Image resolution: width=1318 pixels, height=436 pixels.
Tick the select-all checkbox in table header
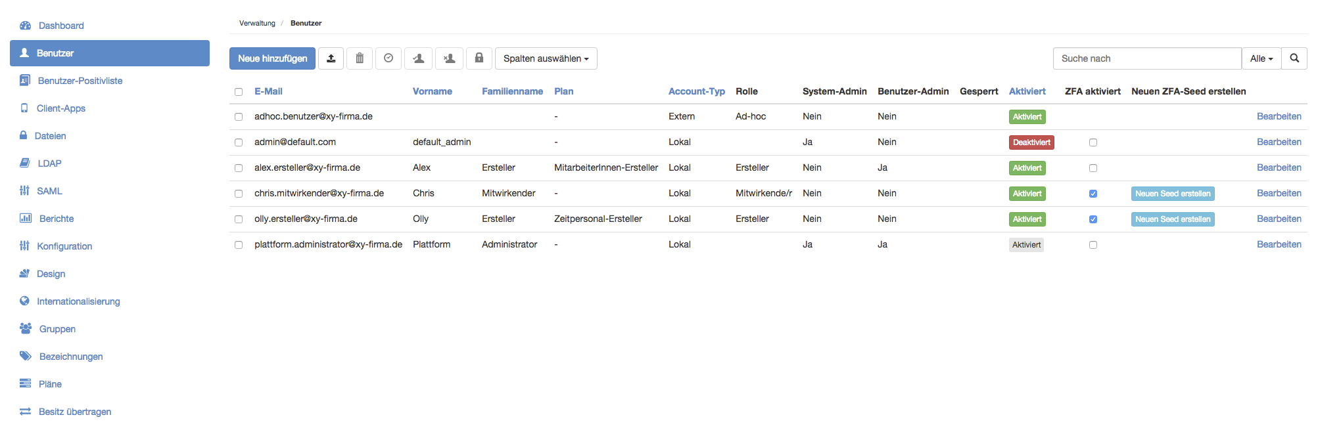239,92
